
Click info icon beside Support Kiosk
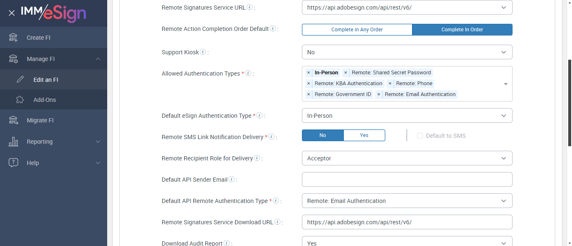tap(203, 52)
